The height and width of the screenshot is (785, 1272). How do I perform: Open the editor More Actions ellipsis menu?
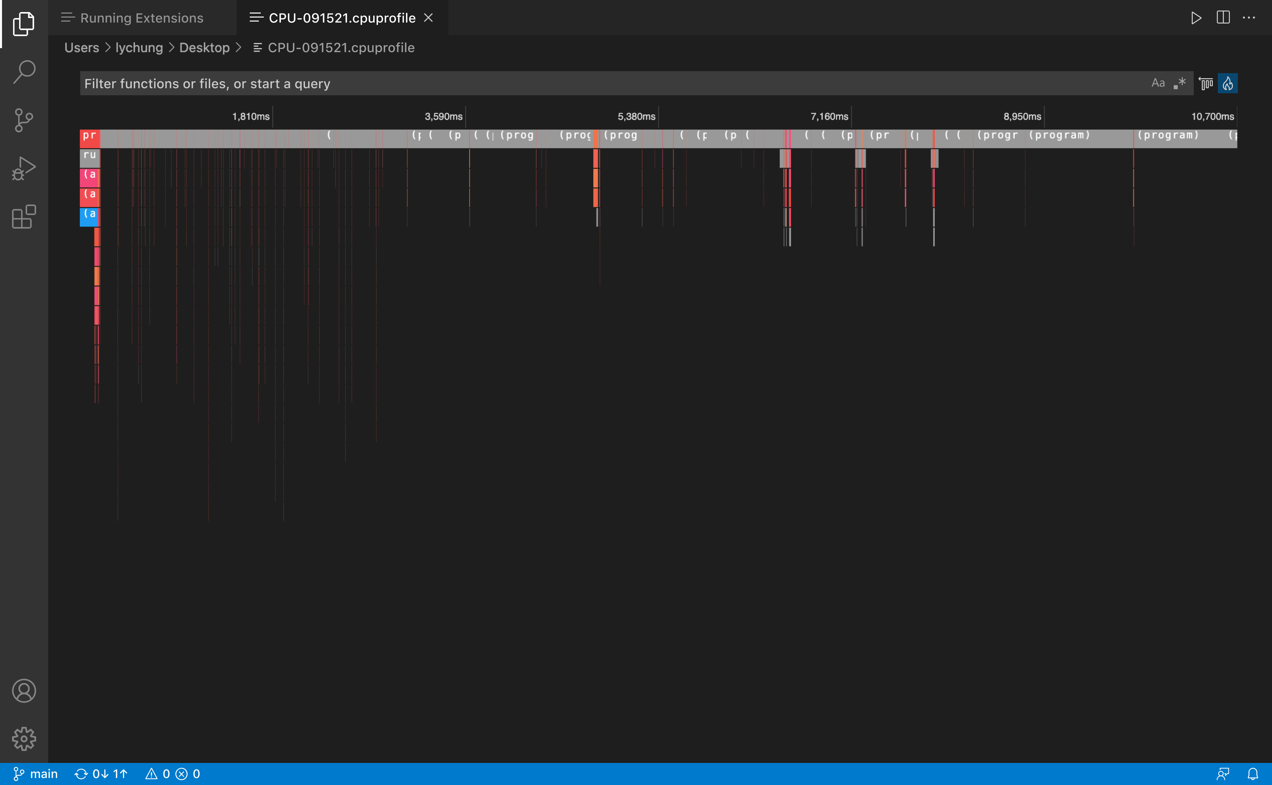pos(1249,18)
